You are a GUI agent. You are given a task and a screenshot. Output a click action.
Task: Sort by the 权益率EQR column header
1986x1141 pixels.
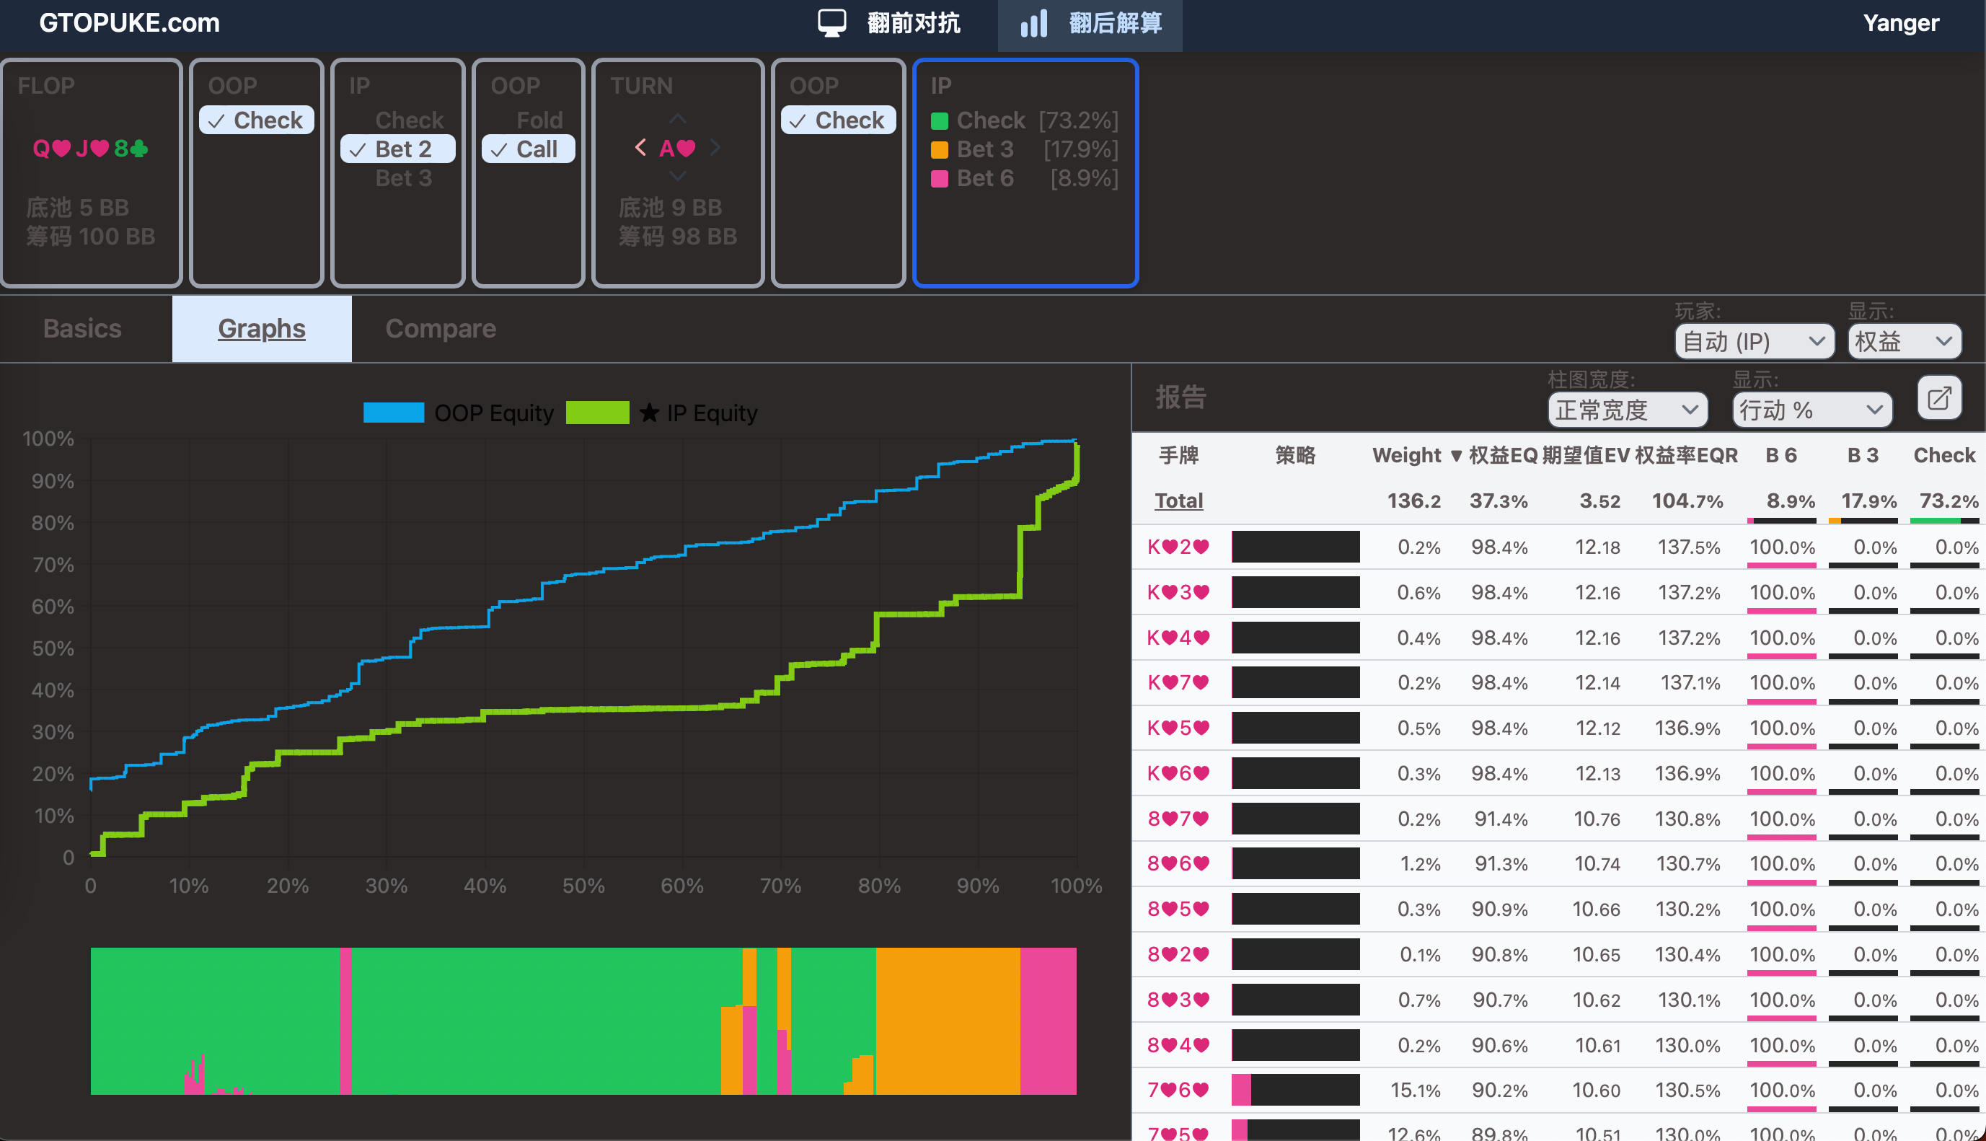(x=1686, y=455)
